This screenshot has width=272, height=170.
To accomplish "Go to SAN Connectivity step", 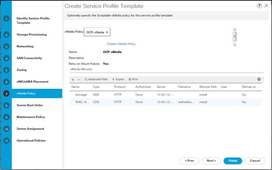I will click(29, 58).
